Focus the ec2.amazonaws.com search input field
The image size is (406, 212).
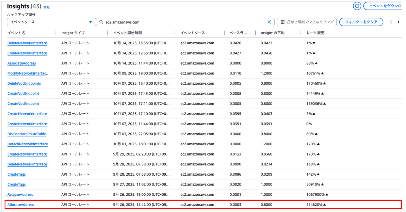[x=184, y=22]
